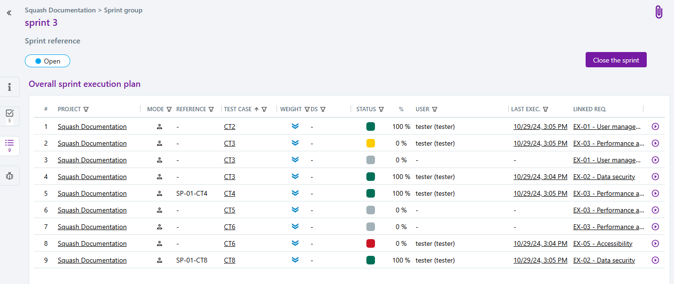Open the sprint information panel

point(10,86)
